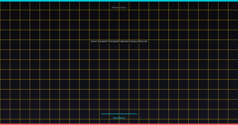
Task: Open the ClearAINews footer link
Action: pyautogui.click(x=119, y=118)
